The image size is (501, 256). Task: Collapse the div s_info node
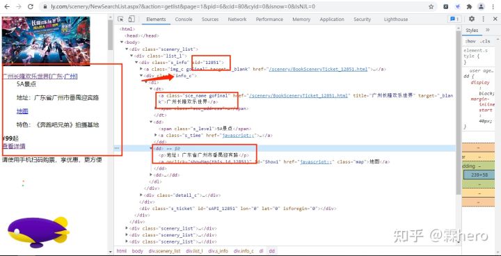click(136, 63)
